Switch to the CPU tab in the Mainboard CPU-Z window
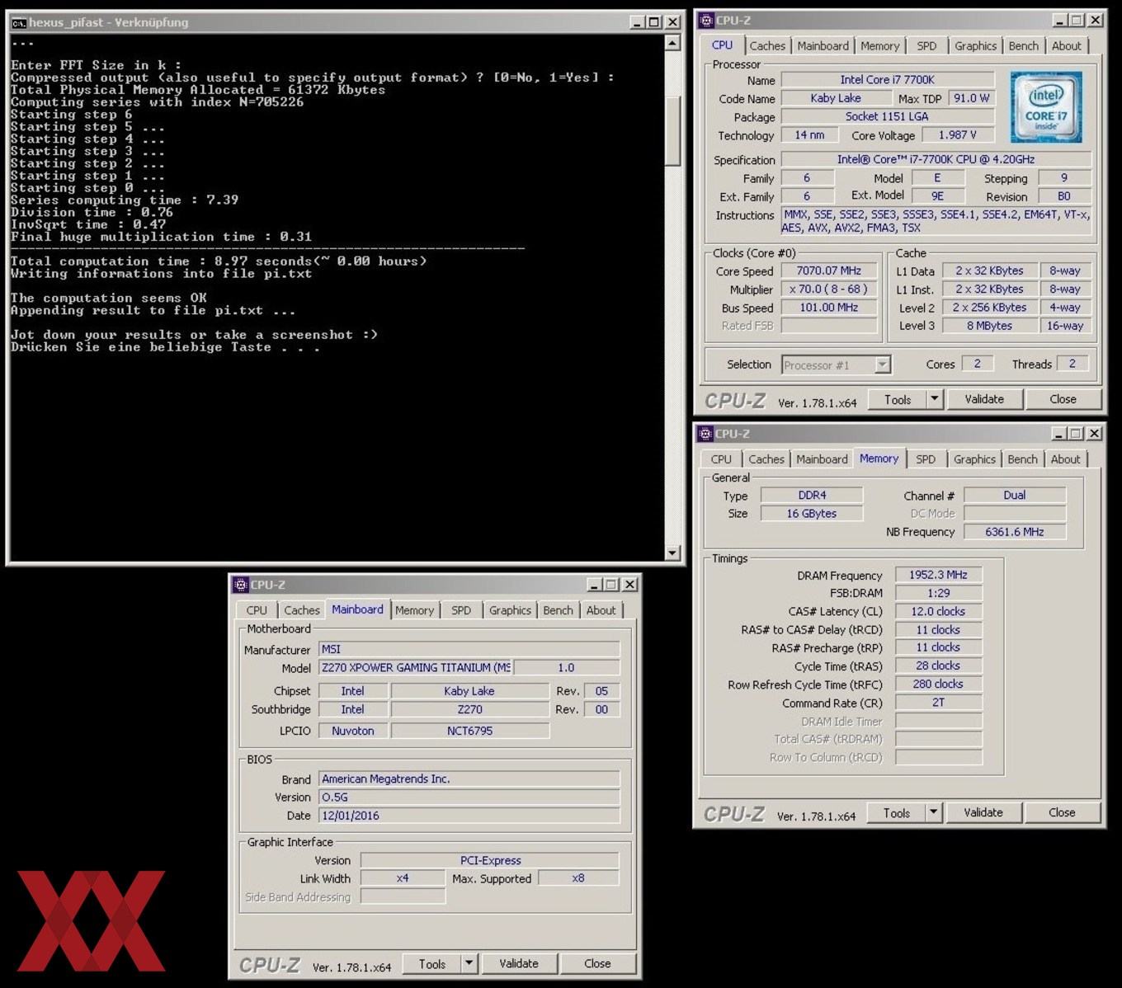Image resolution: width=1122 pixels, height=988 pixels. click(257, 610)
